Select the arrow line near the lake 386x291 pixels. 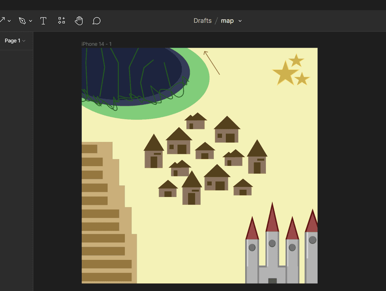212,62
